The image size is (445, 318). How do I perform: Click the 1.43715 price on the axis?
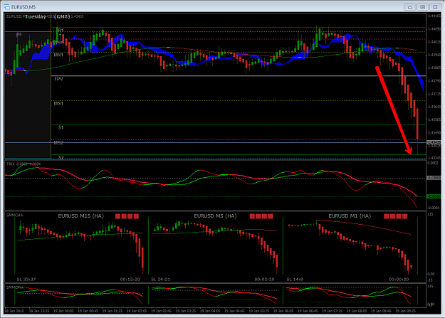pos(434,94)
